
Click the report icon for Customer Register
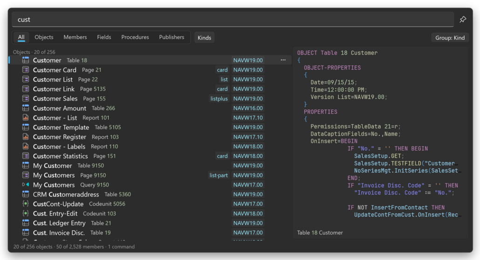pos(26,137)
